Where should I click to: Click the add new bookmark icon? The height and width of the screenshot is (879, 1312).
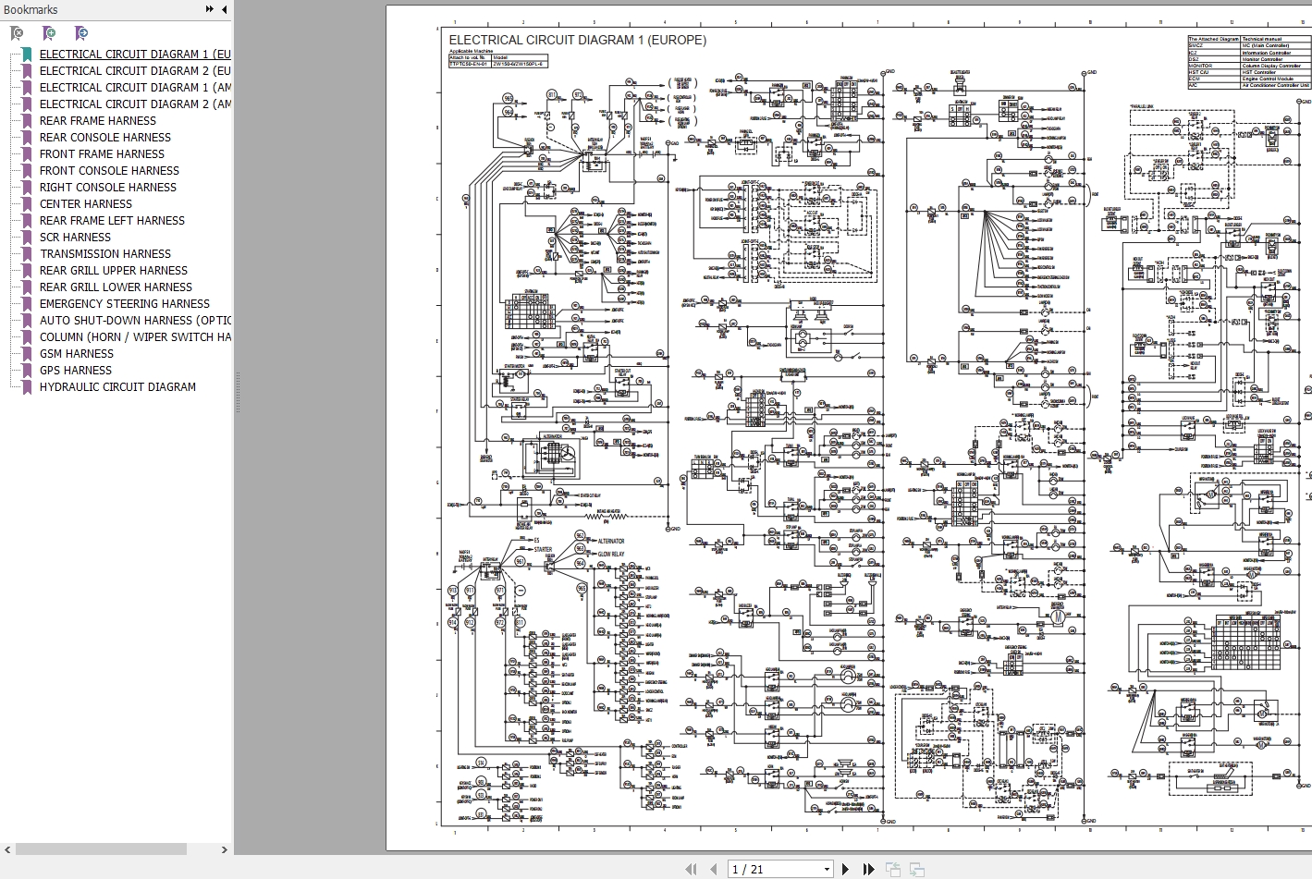click(49, 33)
